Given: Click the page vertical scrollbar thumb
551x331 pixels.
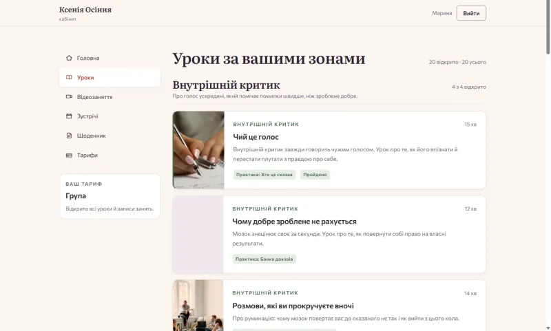Looking at the screenshot, I should point(548,27).
